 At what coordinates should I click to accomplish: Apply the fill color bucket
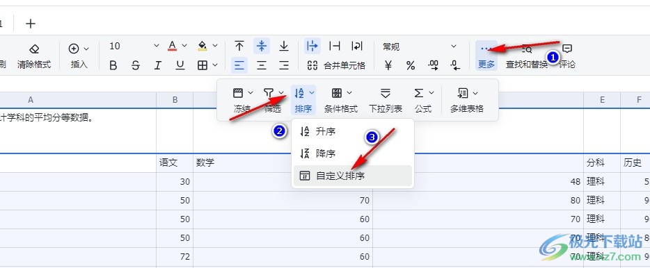pos(203,46)
